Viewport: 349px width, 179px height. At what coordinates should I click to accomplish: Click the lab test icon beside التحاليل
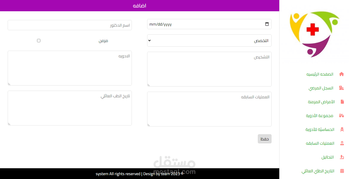[342, 157]
